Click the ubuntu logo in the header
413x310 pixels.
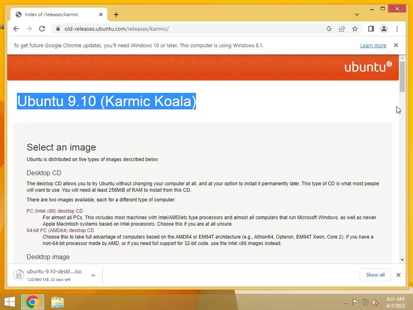[x=368, y=67]
